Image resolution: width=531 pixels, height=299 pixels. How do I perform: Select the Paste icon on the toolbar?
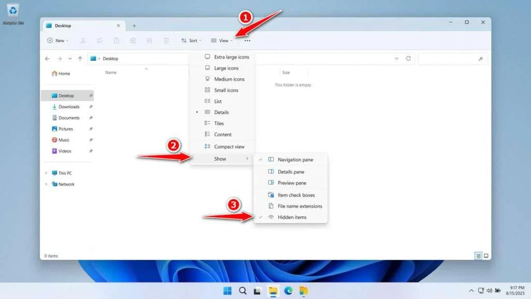coord(116,40)
